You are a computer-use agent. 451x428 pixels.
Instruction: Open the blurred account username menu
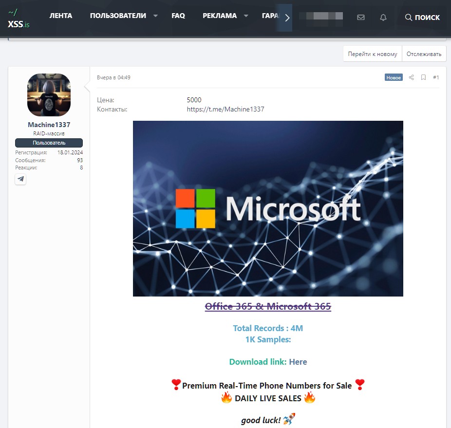tap(320, 16)
